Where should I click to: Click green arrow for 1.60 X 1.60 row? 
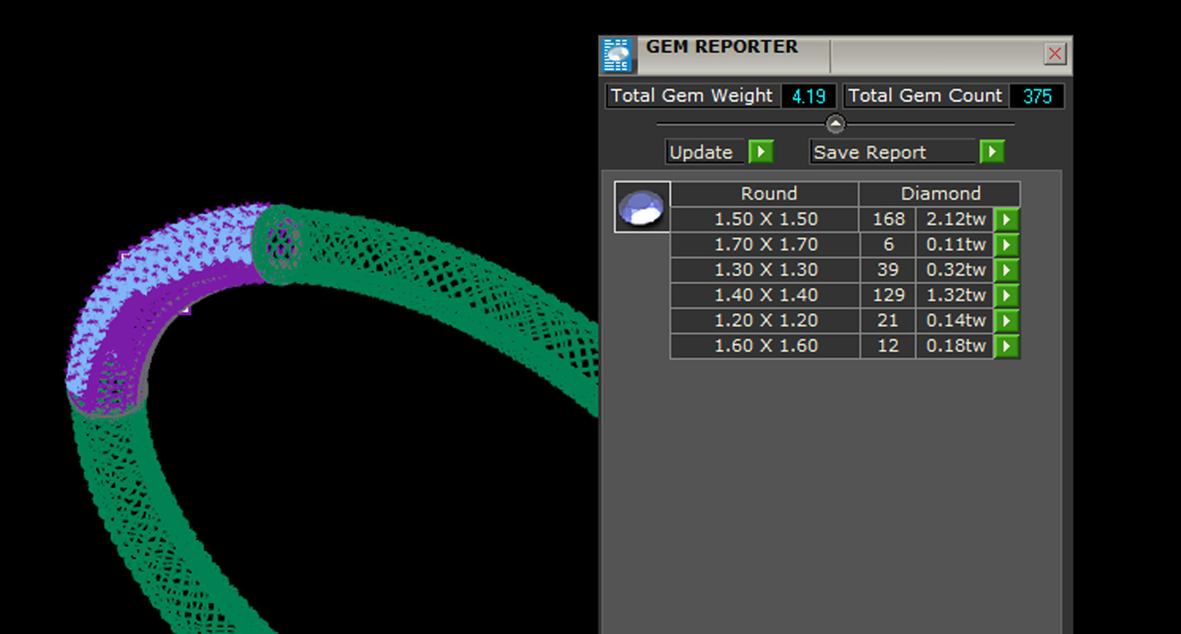click(1007, 346)
